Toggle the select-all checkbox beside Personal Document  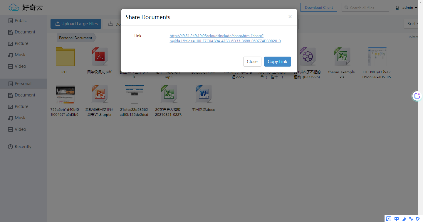52,38
